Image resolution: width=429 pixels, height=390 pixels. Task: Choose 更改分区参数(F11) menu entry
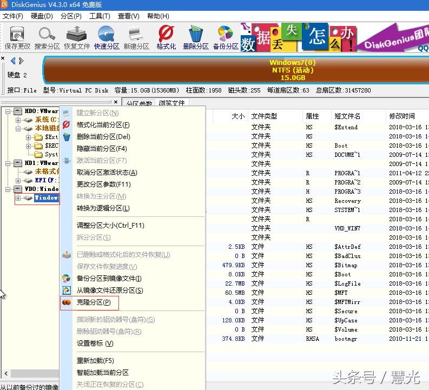(x=104, y=184)
